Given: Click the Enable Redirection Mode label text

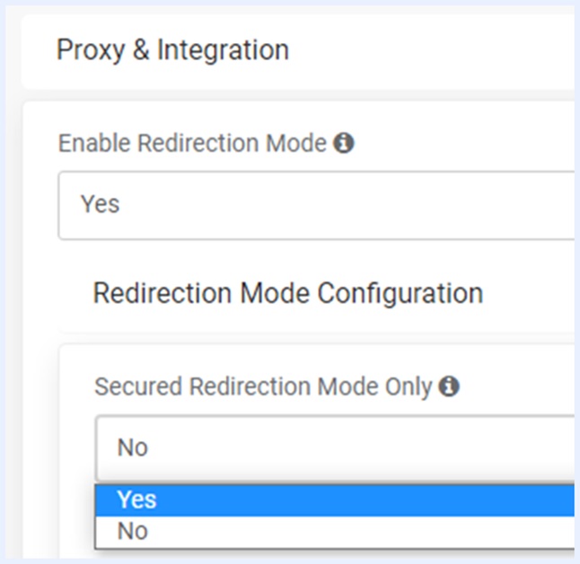Looking at the screenshot, I should tap(192, 143).
